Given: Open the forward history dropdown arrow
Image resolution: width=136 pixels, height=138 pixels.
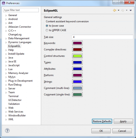Looking at the screenshot, I should click(x=127, y=10).
